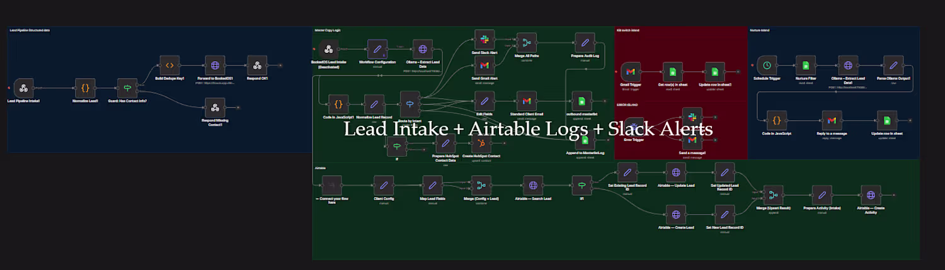The height and width of the screenshot is (270, 945).
Task: Open the Normalize Lead1 code node
Action: click(85, 88)
